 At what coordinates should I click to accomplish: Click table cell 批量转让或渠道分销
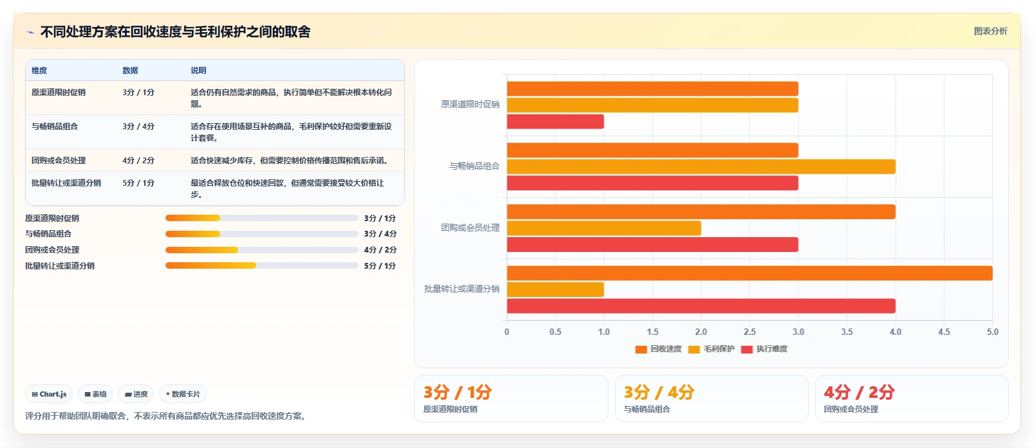(x=66, y=183)
